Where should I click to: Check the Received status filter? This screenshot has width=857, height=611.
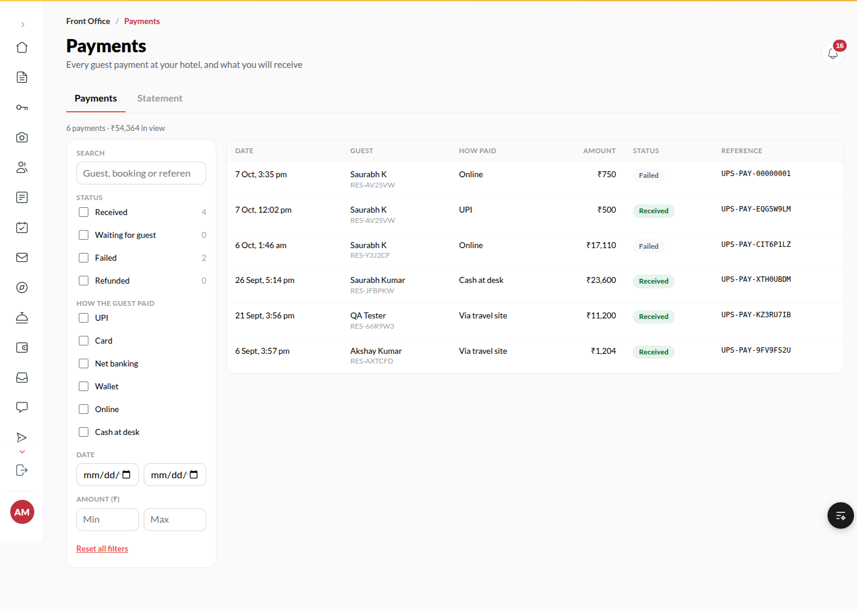(84, 212)
